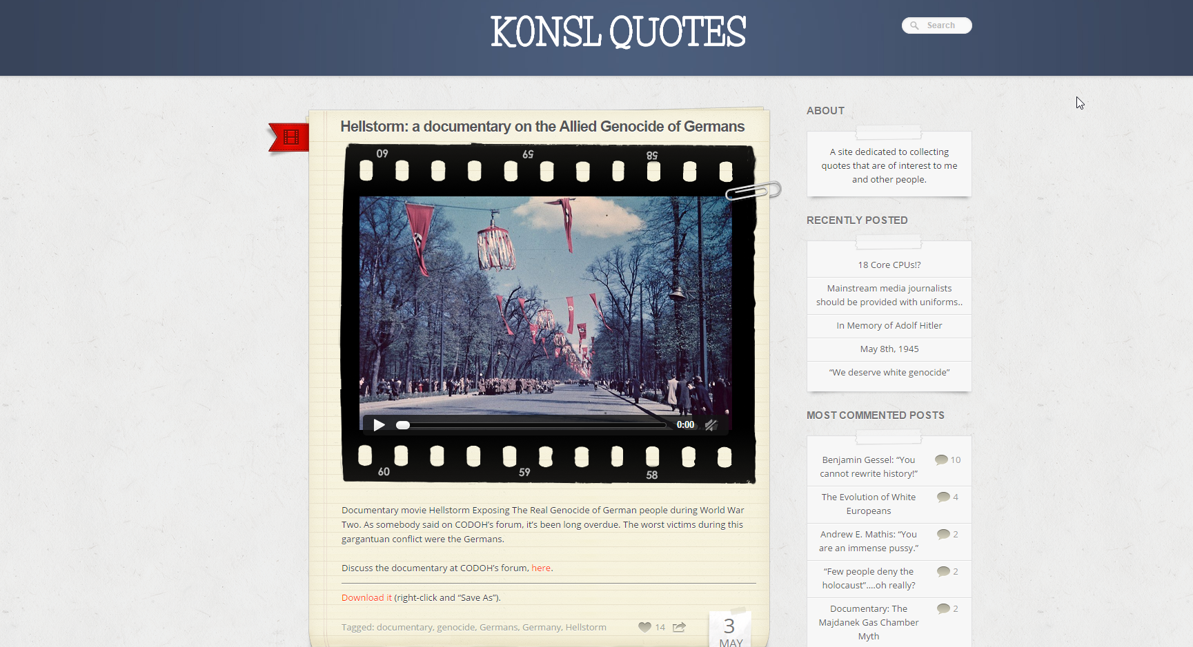Viewport: 1193px width, 647px height.
Task: Open the Benjamin Gessel most commented post
Action: click(869, 466)
